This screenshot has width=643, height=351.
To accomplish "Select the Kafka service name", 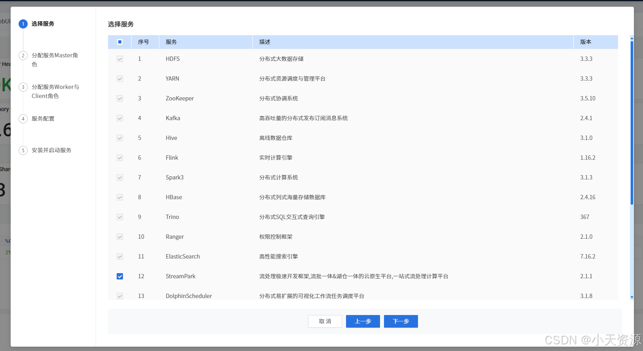I will pos(173,118).
